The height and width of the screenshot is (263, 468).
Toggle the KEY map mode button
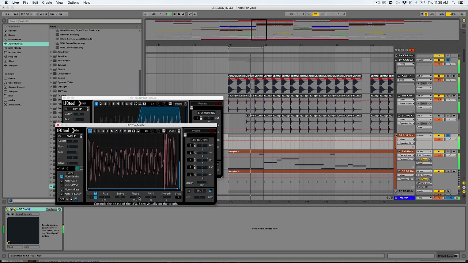pos(432,14)
